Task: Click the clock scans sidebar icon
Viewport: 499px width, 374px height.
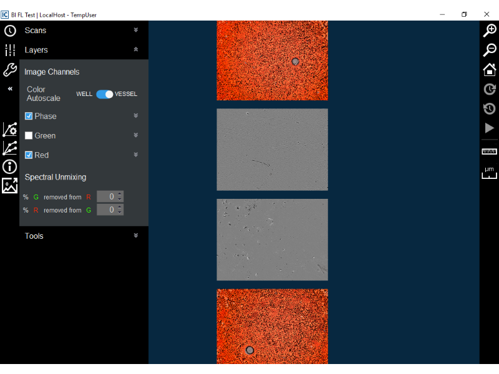Action: [x=10, y=31]
